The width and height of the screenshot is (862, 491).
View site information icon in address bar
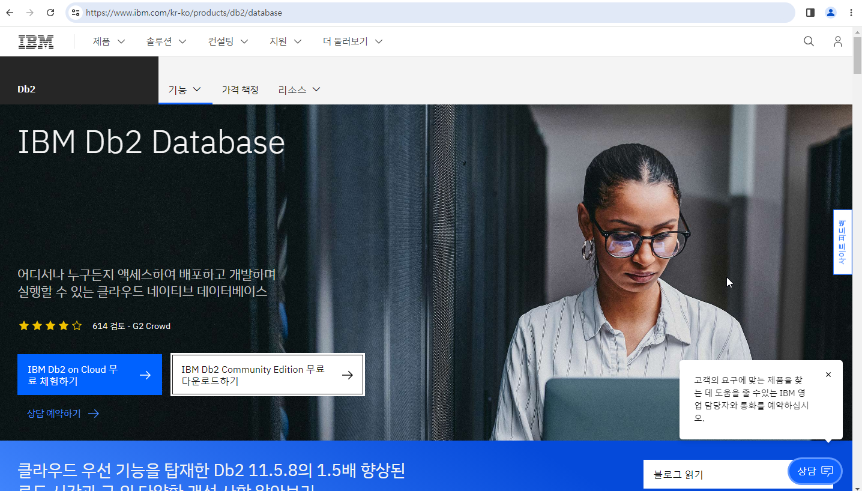tap(75, 13)
